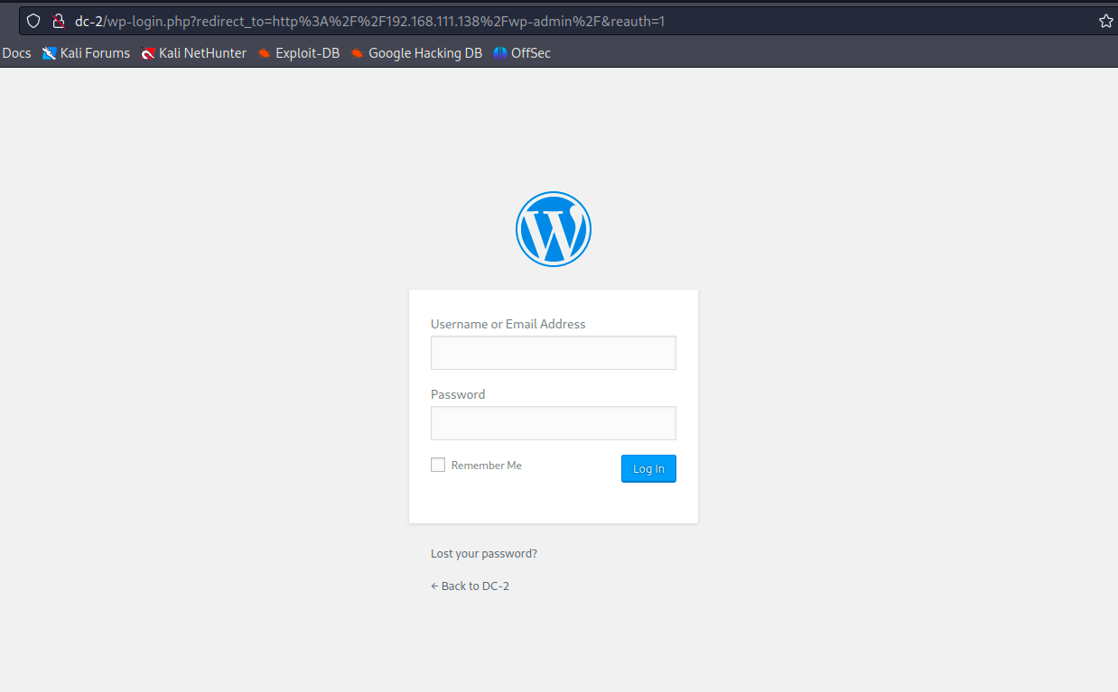Screen dimensions: 1118x692
Task: Open the Google Hacking DB bookmark
Action: [416, 53]
